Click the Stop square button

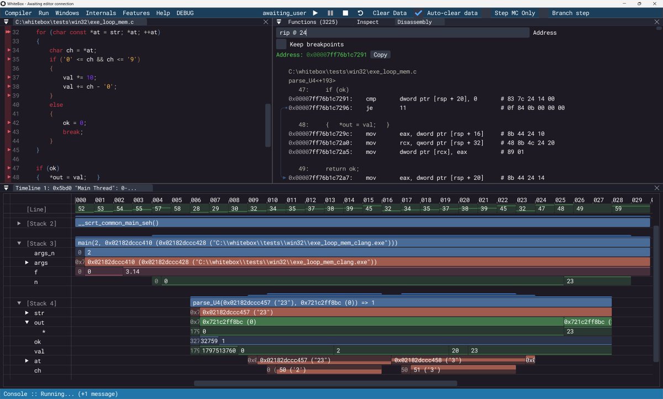click(345, 13)
